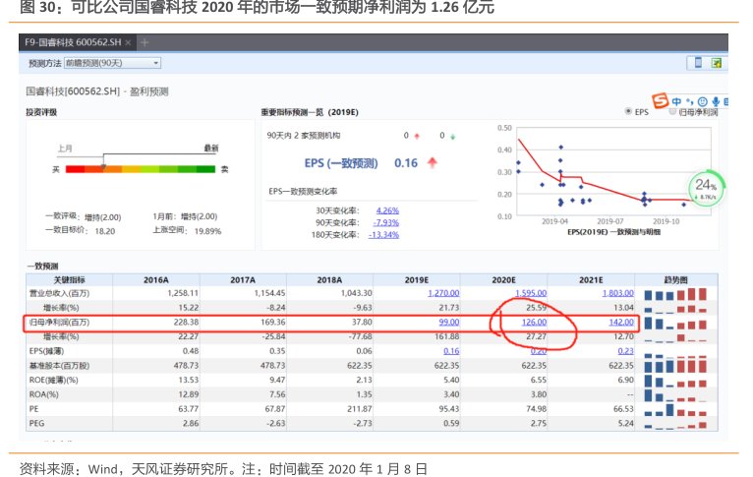Close the F9-国睿科技 tab
Viewport: 753px width, 477px height.
click(x=129, y=42)
